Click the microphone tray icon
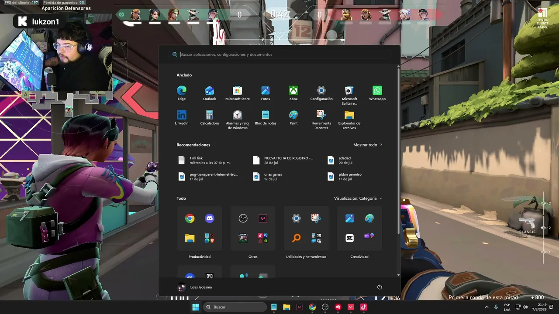Screen dimensions: 559x314 pyautogui.click(x=496, y=307)
